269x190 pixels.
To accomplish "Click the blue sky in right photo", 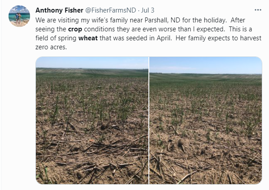I will 206,65.
